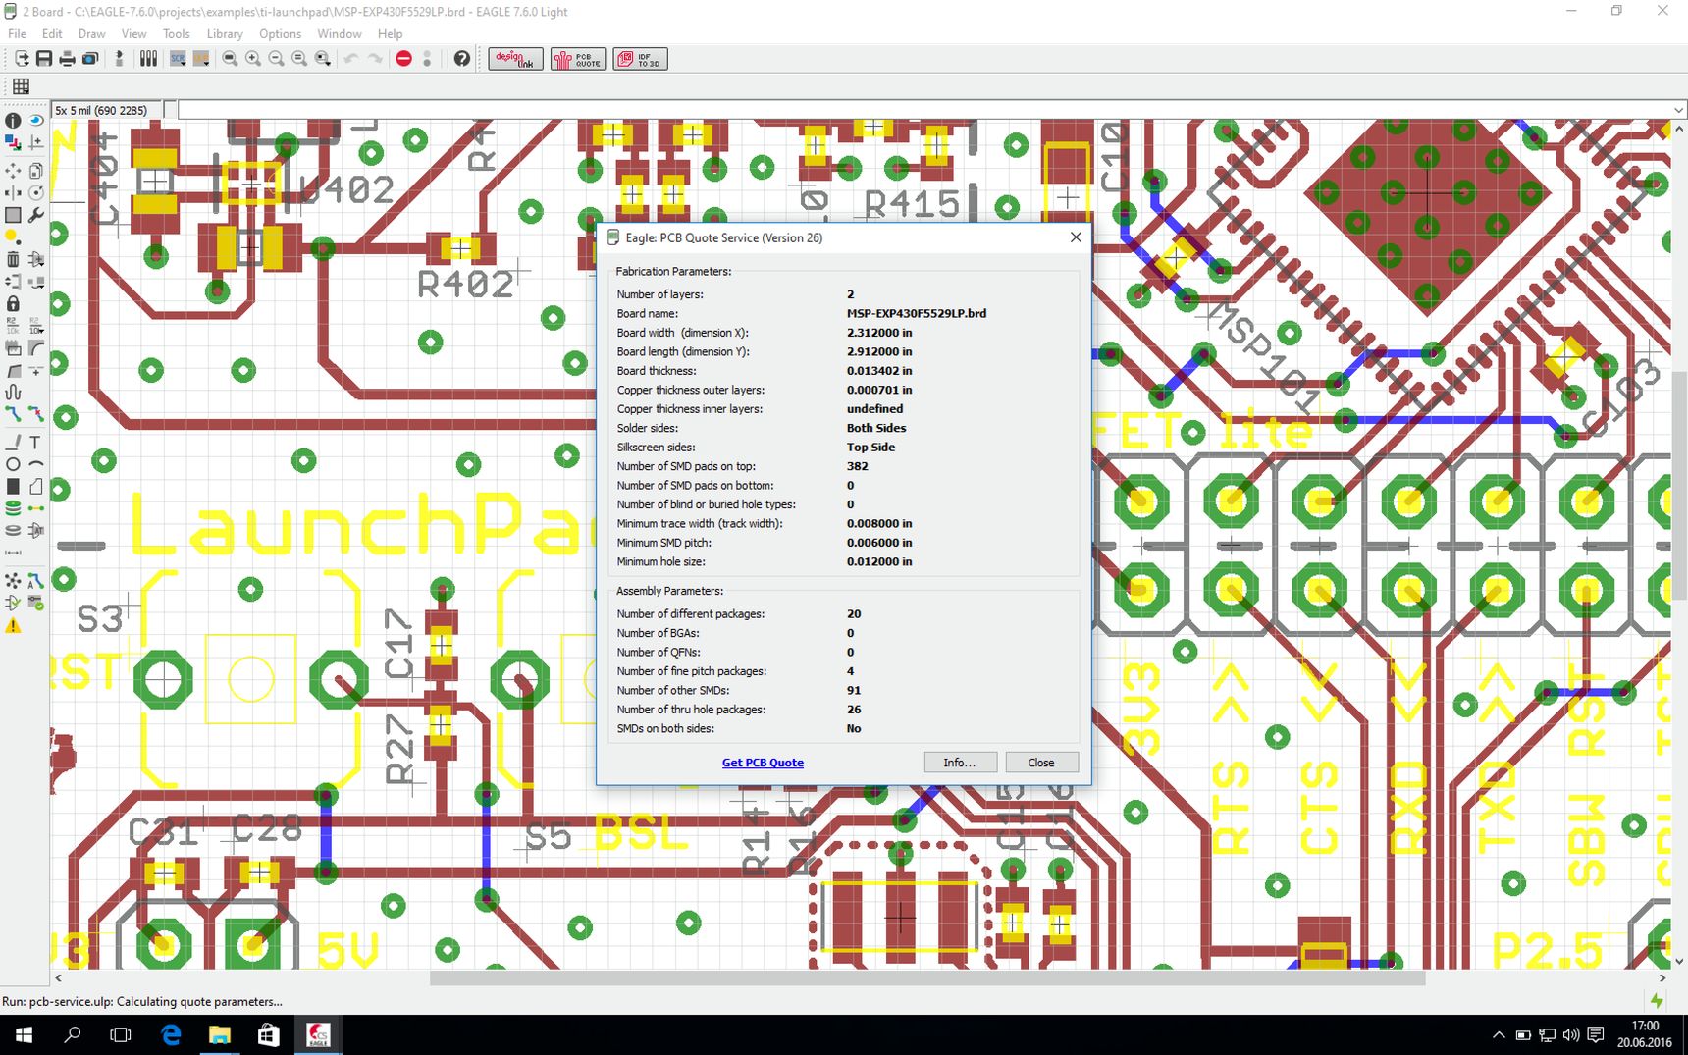Close the PCB Quote Service dialog with X

click(x=1076, y=237)
